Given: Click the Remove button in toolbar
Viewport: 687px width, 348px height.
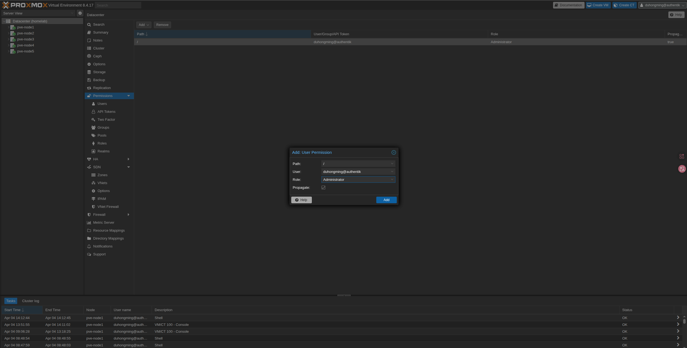Looking at the screenshot, I should tap(162, 25).
